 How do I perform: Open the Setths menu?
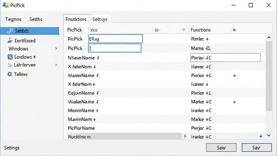click(x=36, y=19)
